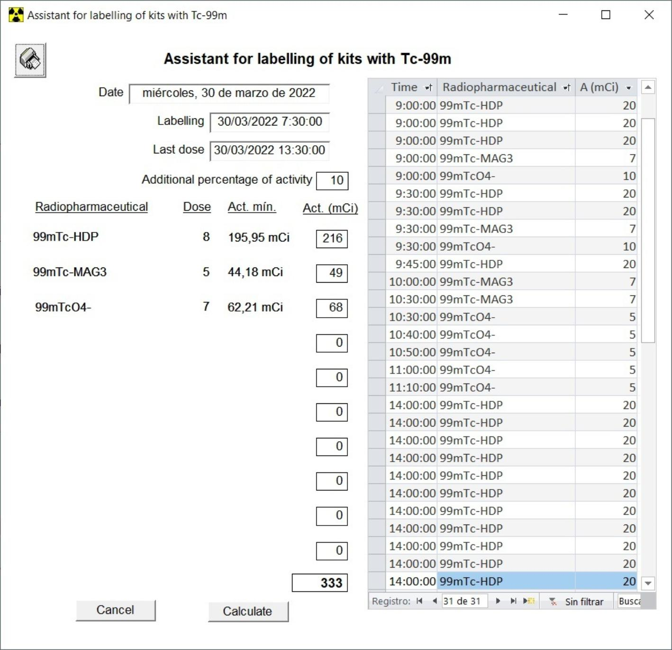672x650 pixels.
Task: Click the Cancel button
Action: pos(115,610)
